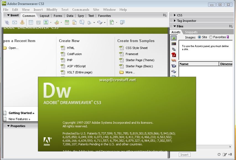The width and height of the screenshot is (236, 160).
Task: Select the Site radio button
Action: [199, 37]
